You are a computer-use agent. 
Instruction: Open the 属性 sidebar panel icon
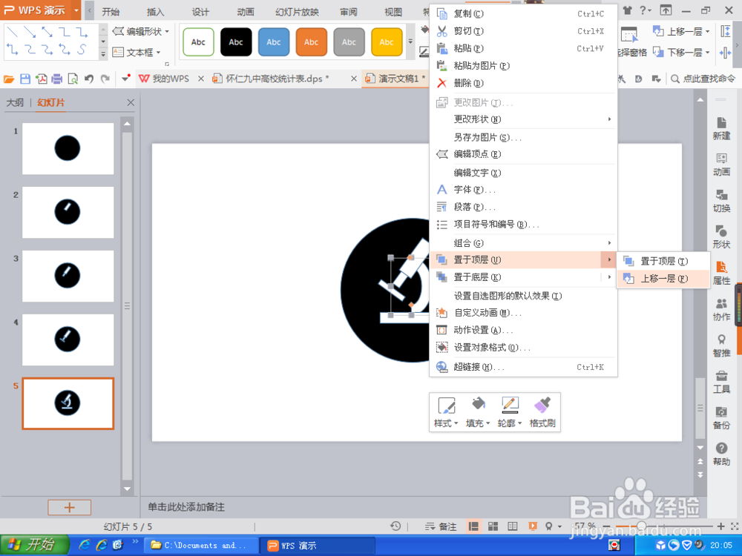(x=721, y=274)
